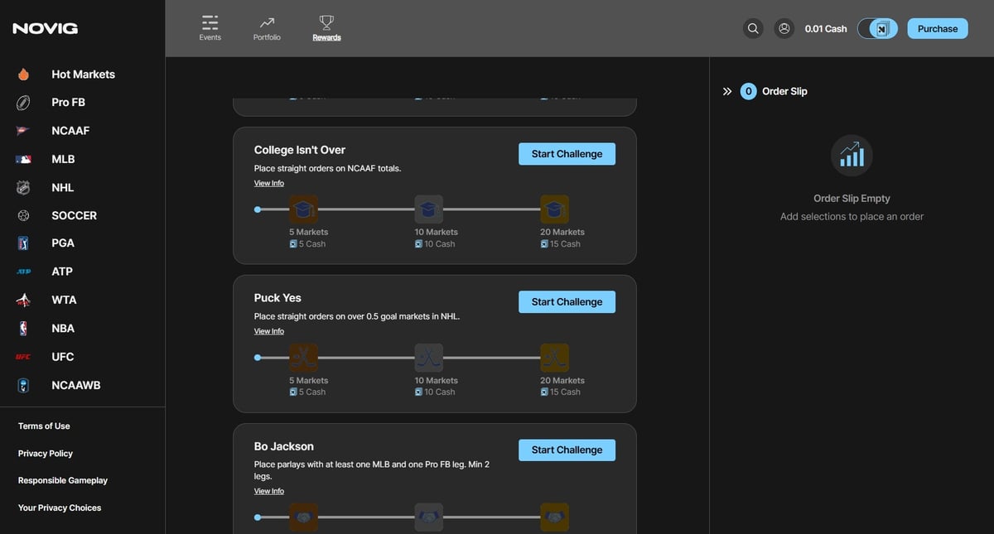The width and height of the screenshot is (994, 534).
Task: Click the NOVIG logo
Action: point(46,29)
